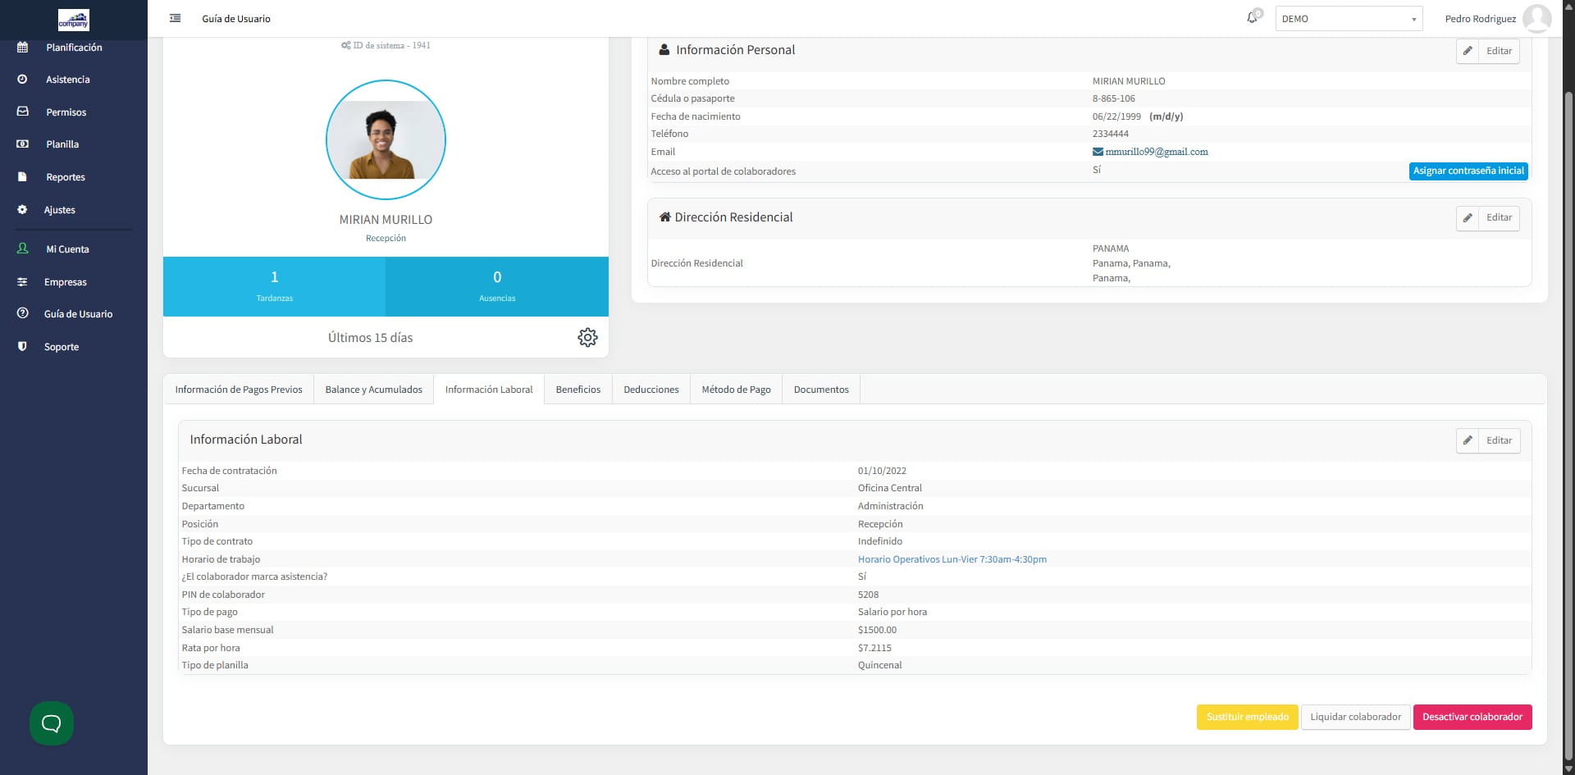
Task: Open the mmurillo99@gmail.com email link
Action: (x=1156, y=152)
